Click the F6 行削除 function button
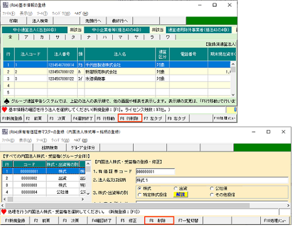292x226 pixels. (130, 118)
